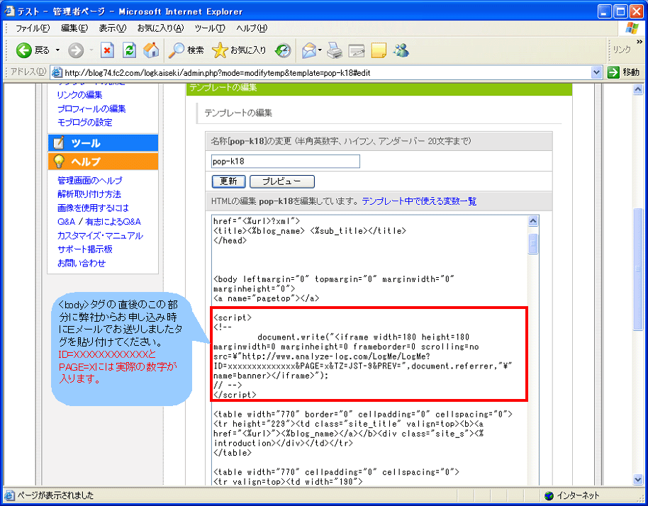Expand the toolbar overflow chevron near リンク

[639, 42]
